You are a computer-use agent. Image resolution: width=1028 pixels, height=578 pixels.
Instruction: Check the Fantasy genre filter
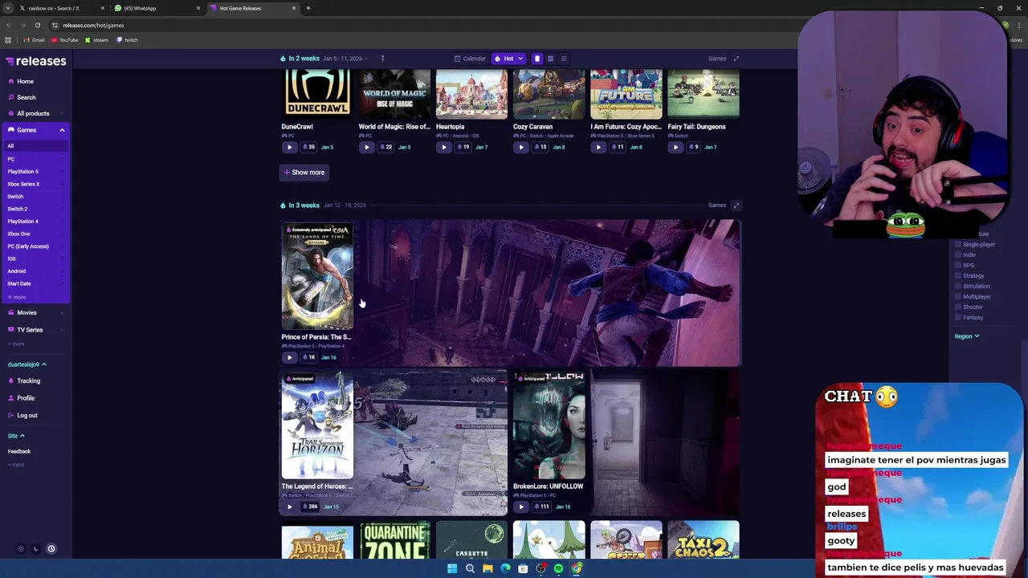pos(958,317)
